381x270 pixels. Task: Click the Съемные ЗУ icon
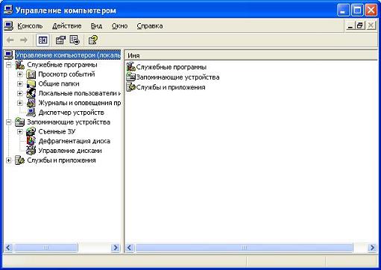[31, 131]
